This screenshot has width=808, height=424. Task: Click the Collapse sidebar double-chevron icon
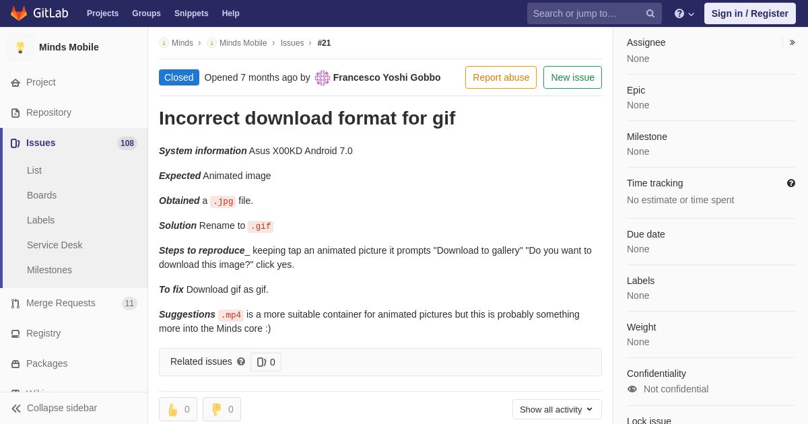click(16, 409)
